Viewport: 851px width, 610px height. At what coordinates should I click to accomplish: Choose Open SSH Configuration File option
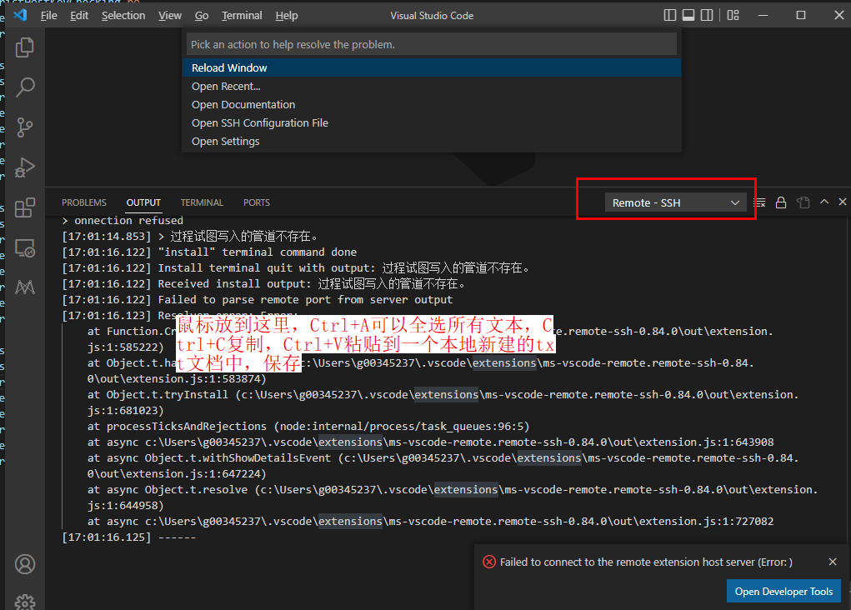(x=432, y=123)
